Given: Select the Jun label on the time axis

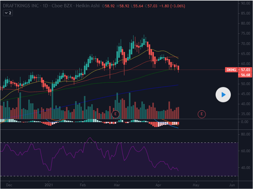Looking at the screenshot, I should pos(232,184).
